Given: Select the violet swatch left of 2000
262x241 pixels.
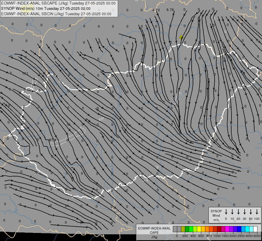Looking at the screenshot, I should point(231,229).
